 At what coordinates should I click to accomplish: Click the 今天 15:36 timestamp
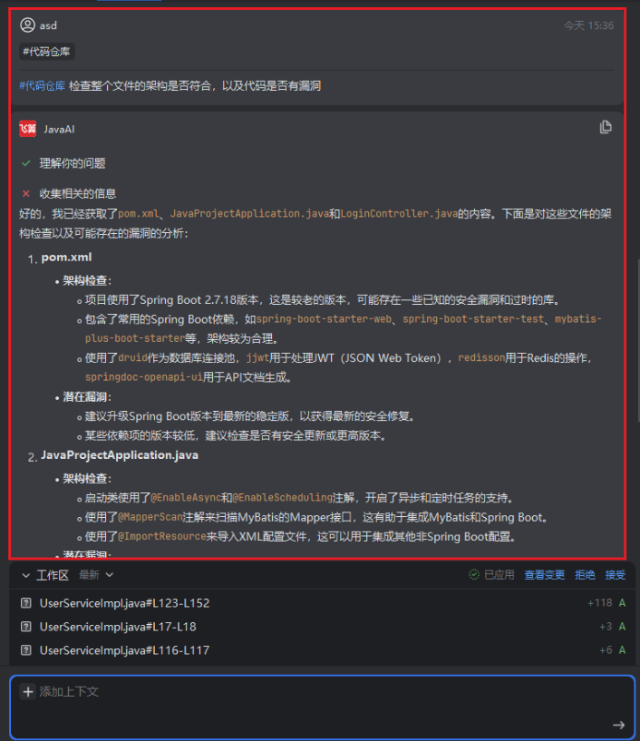click(x=589, y=25)
